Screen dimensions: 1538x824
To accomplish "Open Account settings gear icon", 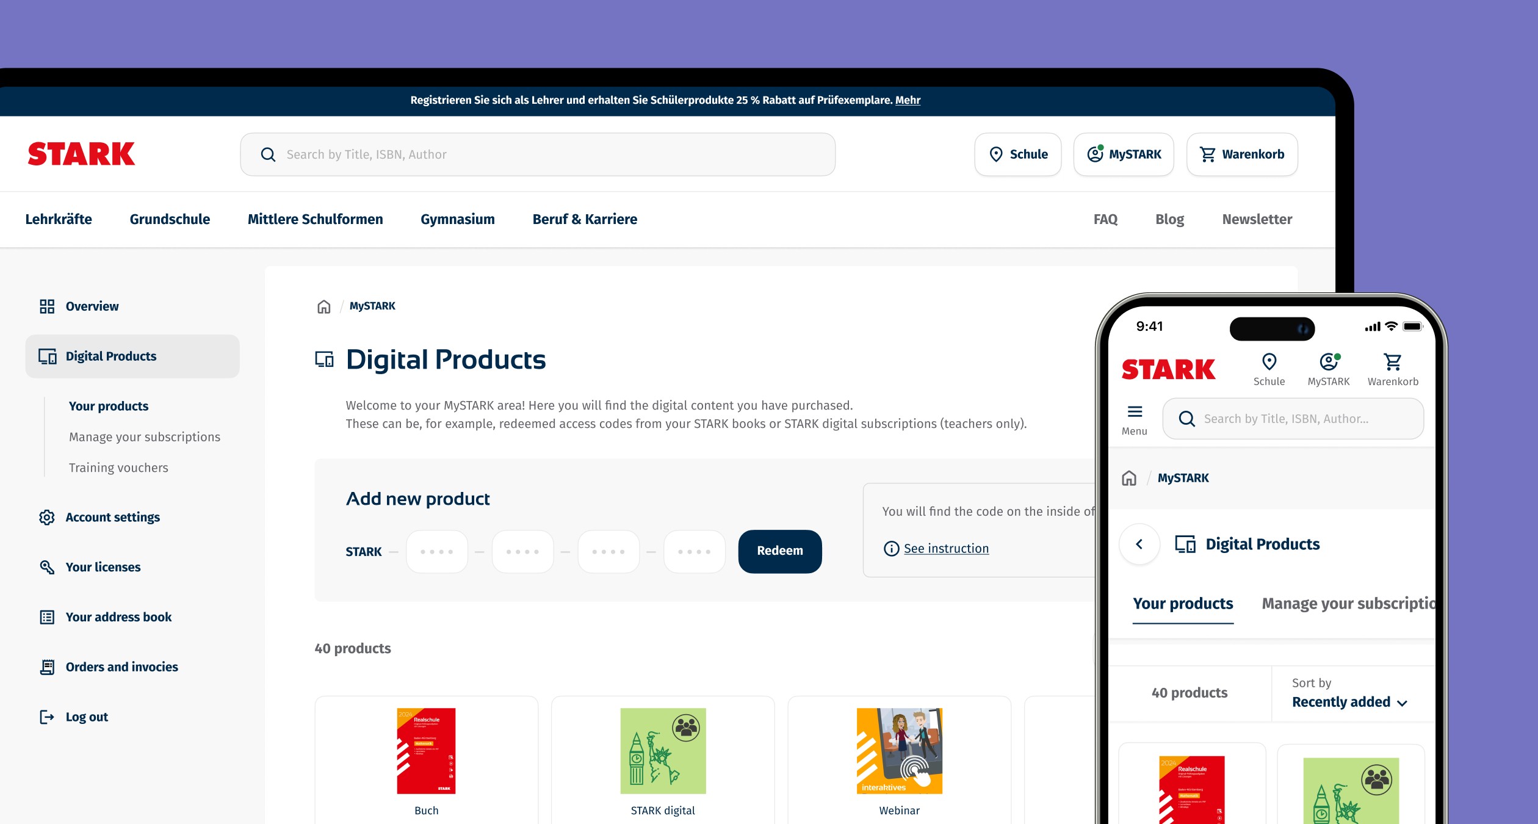I will pyautogui.click(x=47, y=518).
